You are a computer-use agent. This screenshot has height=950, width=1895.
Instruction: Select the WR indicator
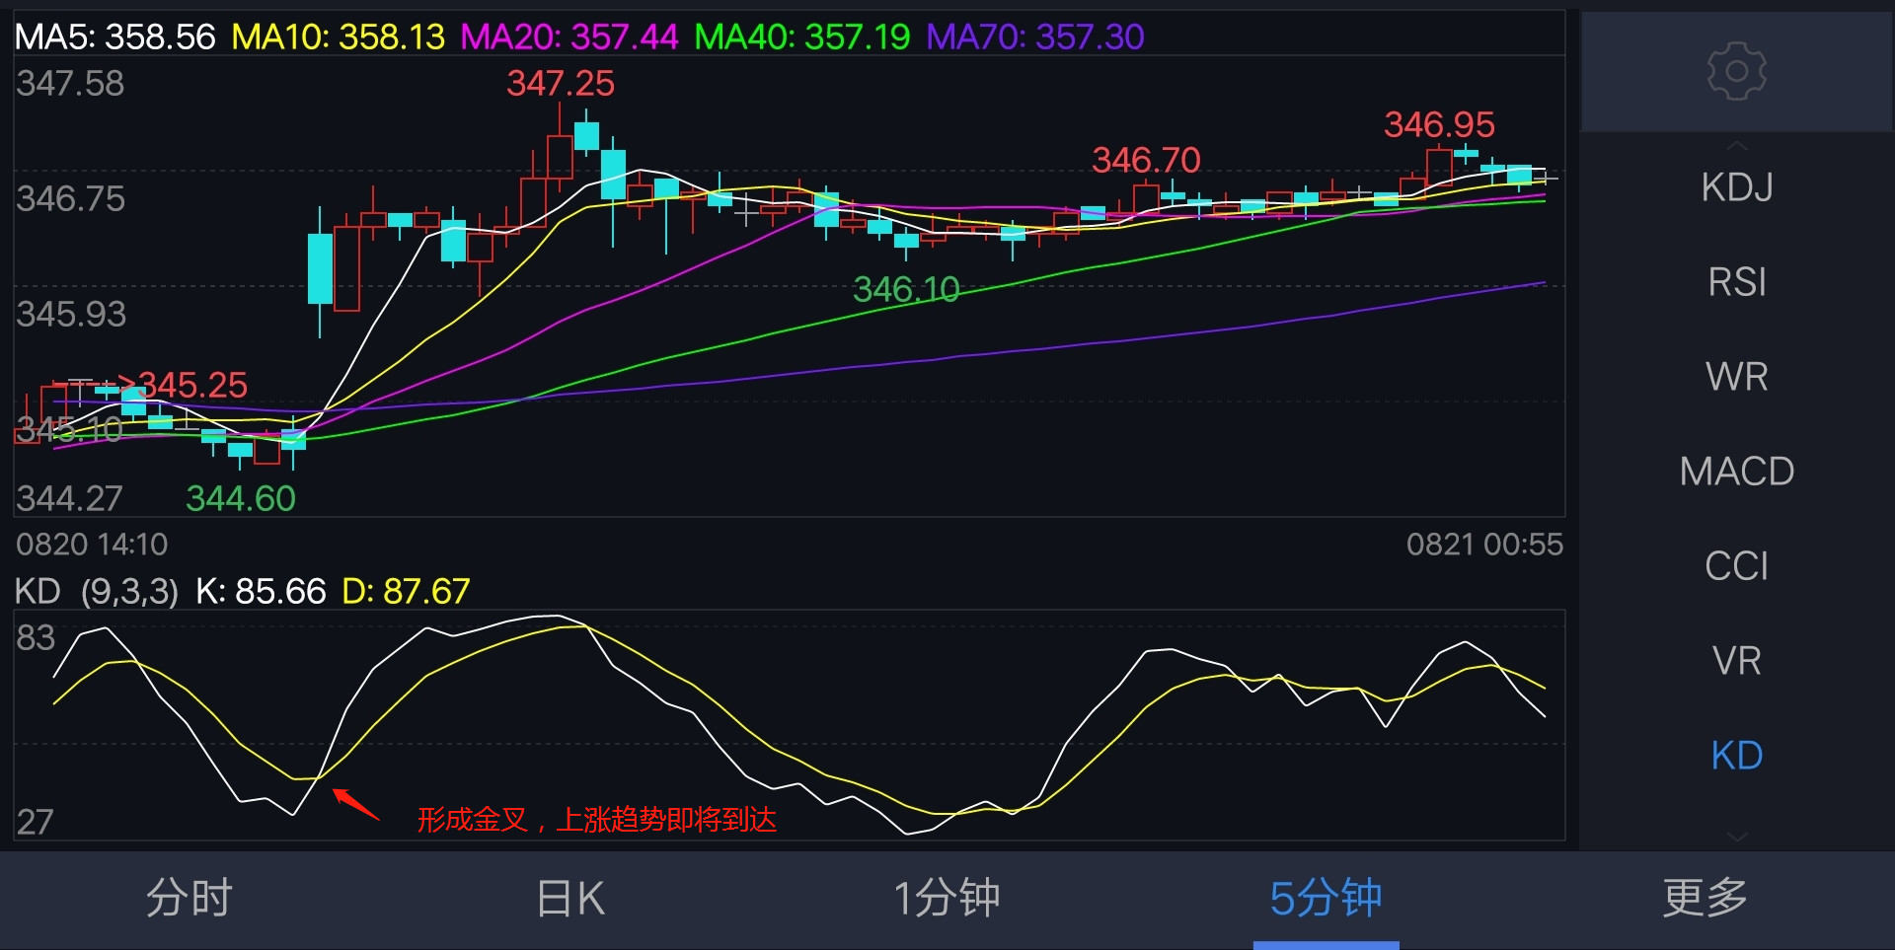1737,376
